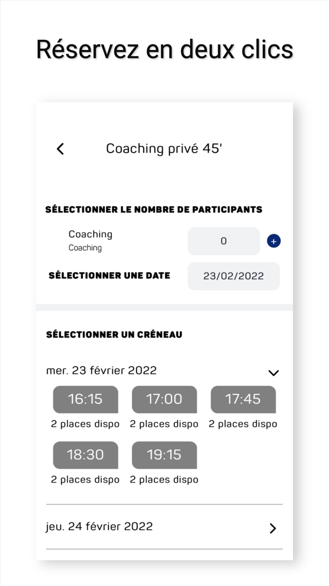Click availability text under the 16:15 slot
This screenshot has height=586, width=329.
pyautogui.click(x=86, y=424)
